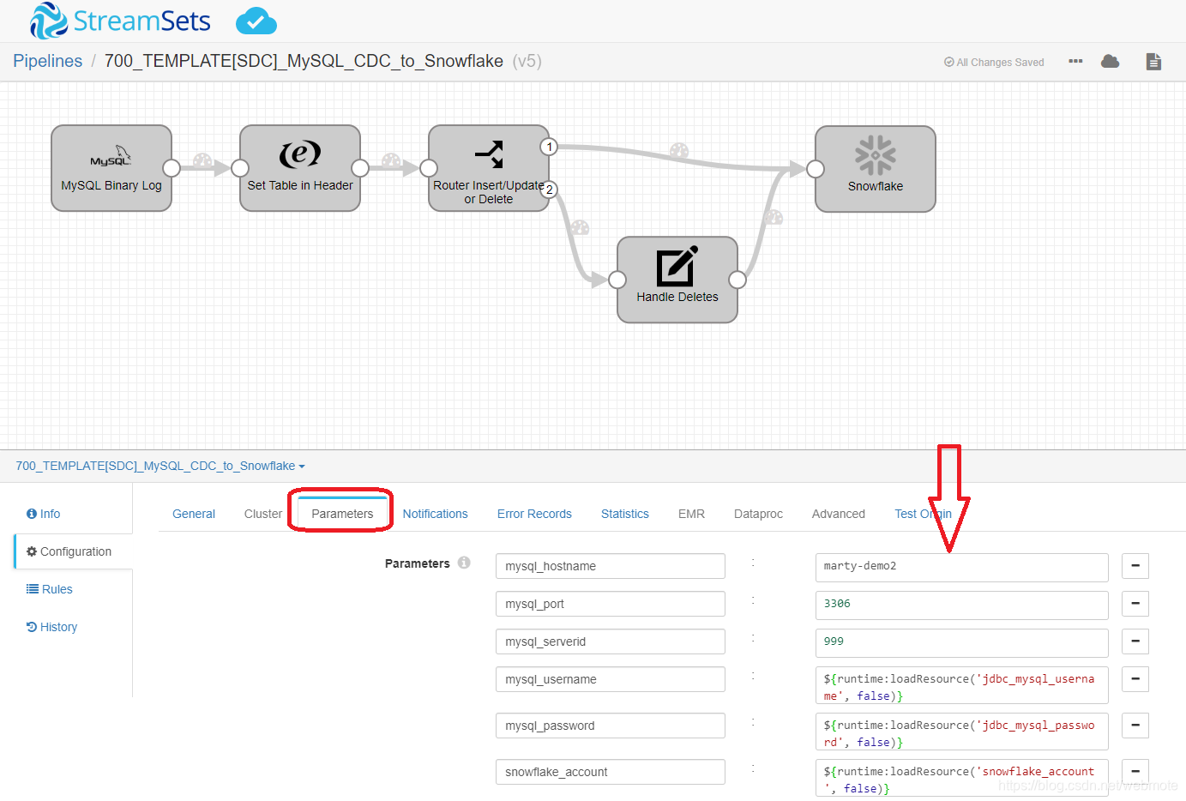Screen dimensions: 1186x801
Task: Click the mysql_username name field
Action: tap(611, 679)
